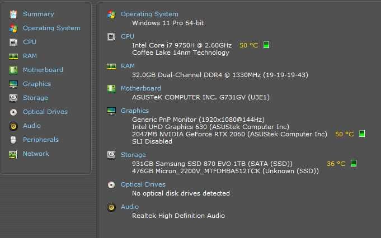Go to Optical Drives in sidebar
This screenshot has width=381, height=238.
(x=45, y=112)
